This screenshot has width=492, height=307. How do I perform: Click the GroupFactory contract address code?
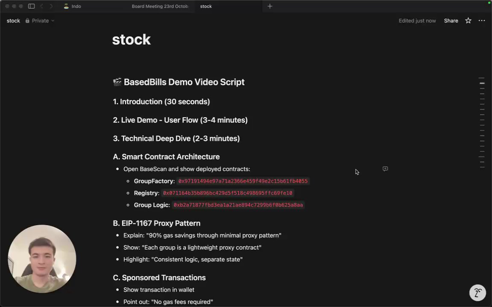click(x=243, y=181)
